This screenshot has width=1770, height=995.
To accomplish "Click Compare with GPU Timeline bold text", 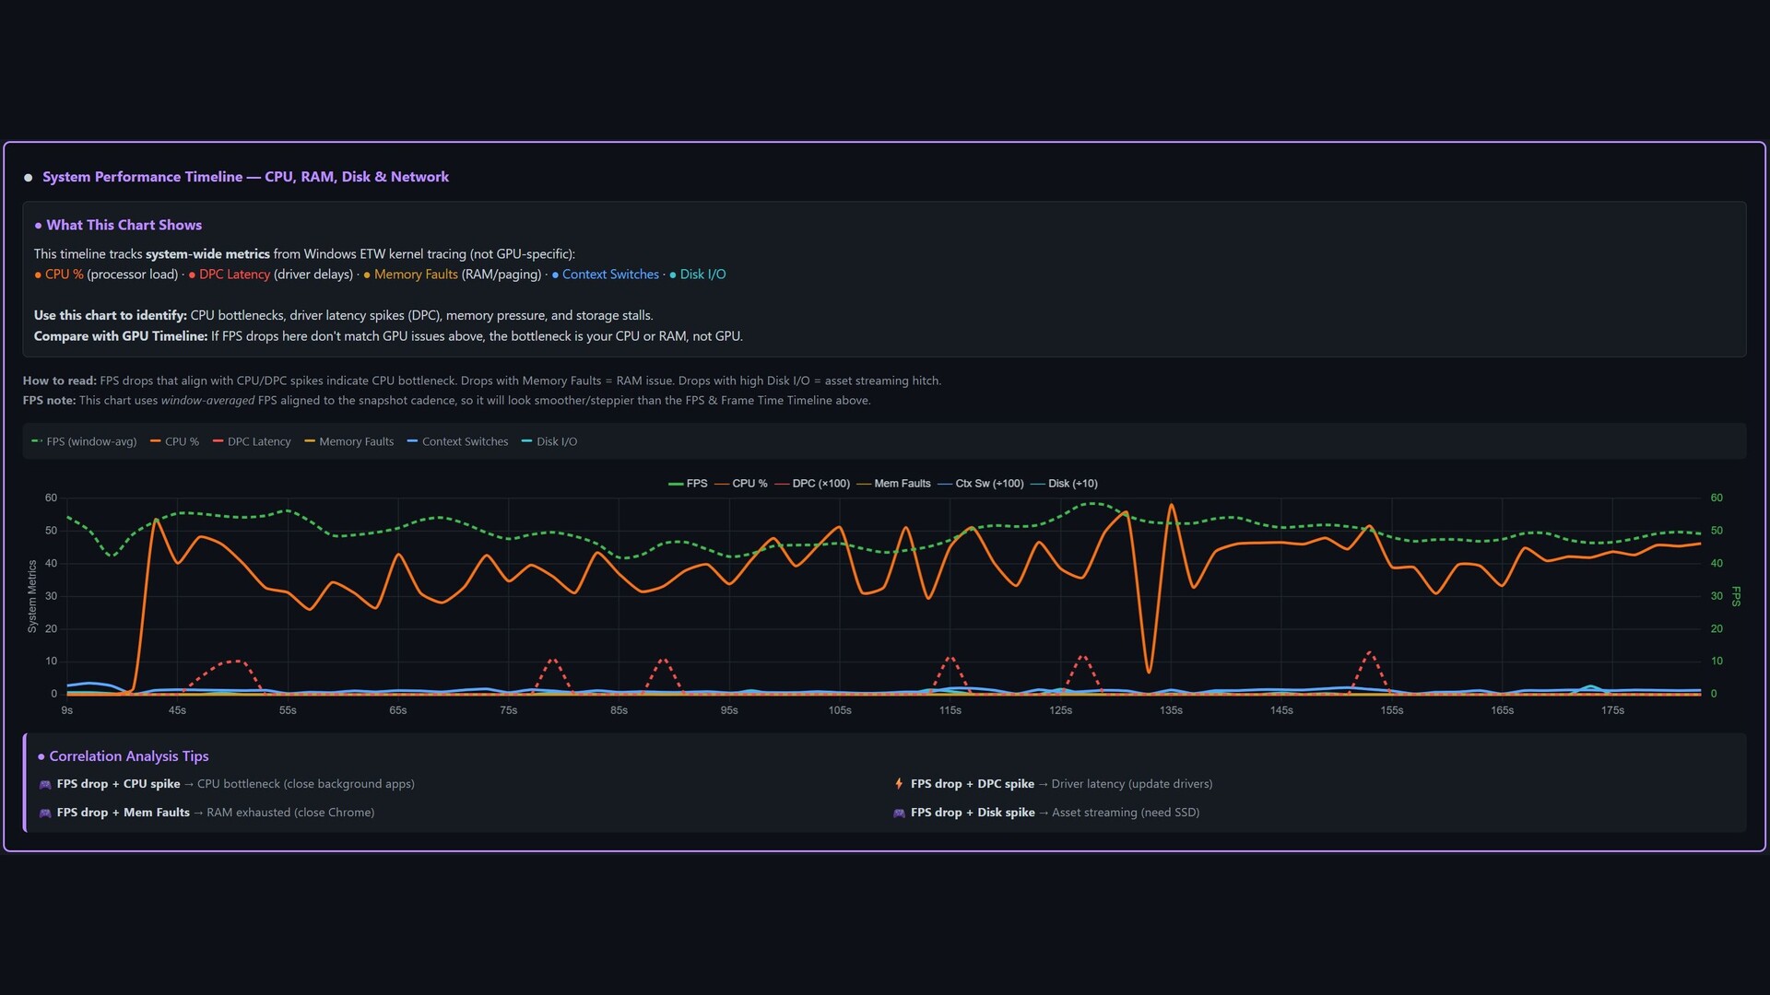I will 121,336.
